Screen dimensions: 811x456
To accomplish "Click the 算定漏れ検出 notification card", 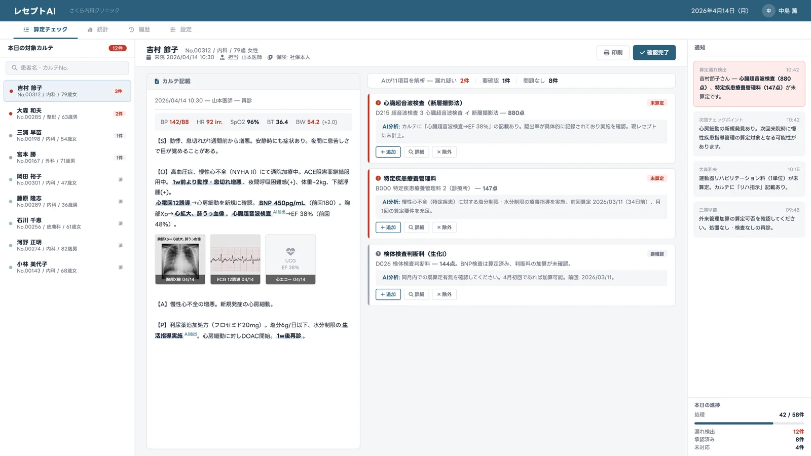I will pos(749,84).
